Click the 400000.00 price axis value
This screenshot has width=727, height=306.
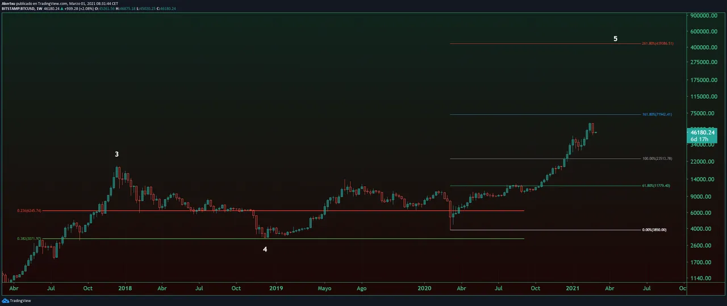[703, 47]
